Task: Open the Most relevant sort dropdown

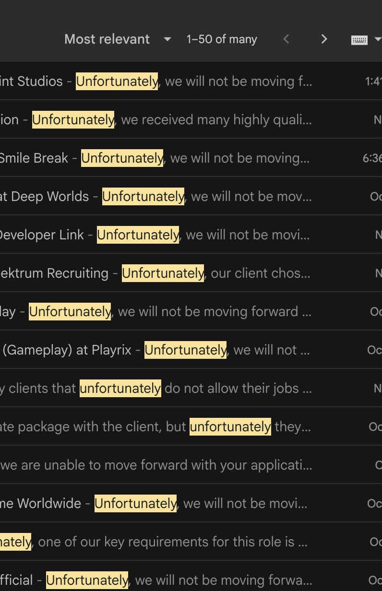Action: (118, 39)
